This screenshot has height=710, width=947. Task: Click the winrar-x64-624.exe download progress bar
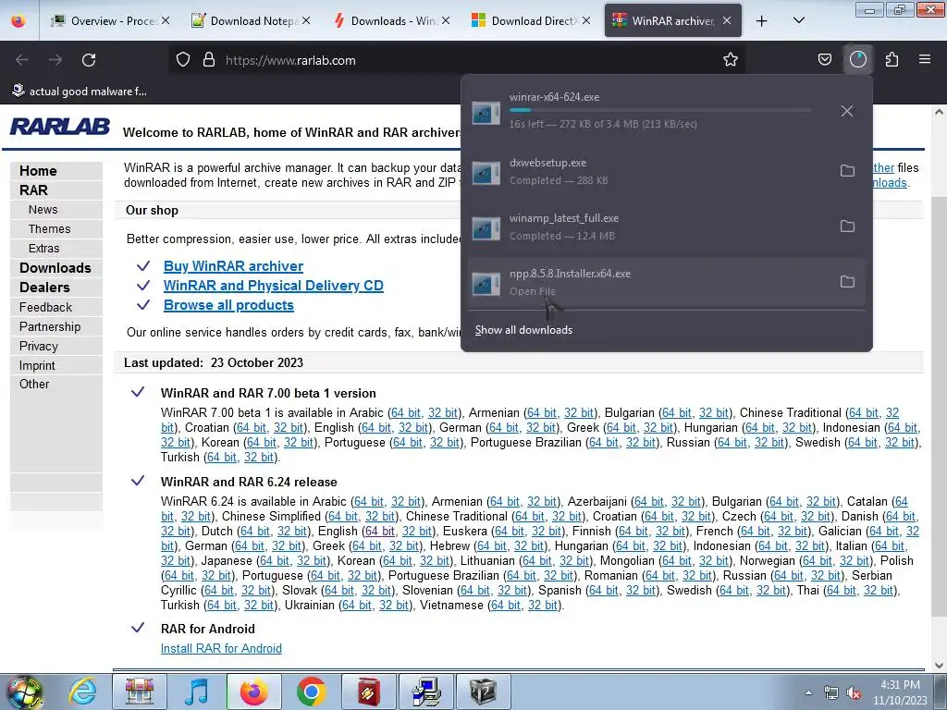pyautogui.click(x=659, y=110)
